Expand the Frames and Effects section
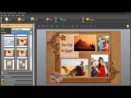This screenshot has height=98, width=131. click(x=17, y=81)
